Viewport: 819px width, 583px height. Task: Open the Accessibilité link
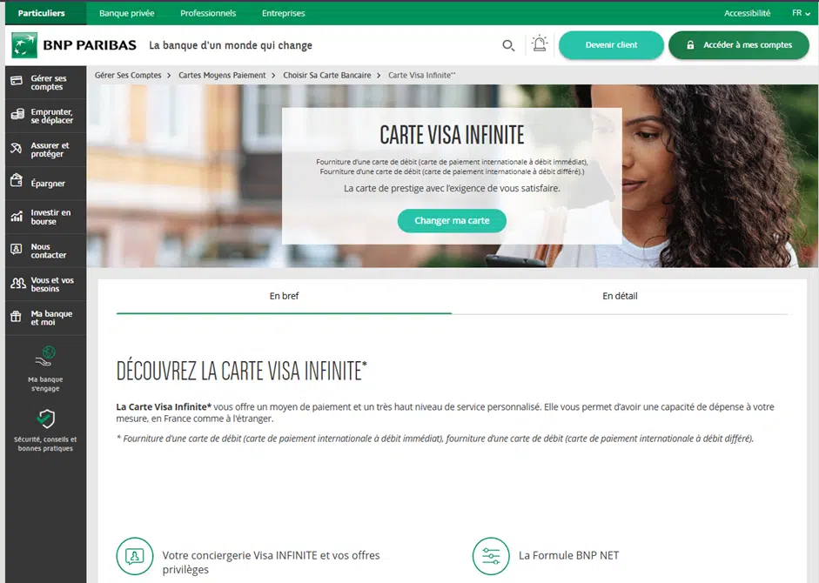(747, 13)
